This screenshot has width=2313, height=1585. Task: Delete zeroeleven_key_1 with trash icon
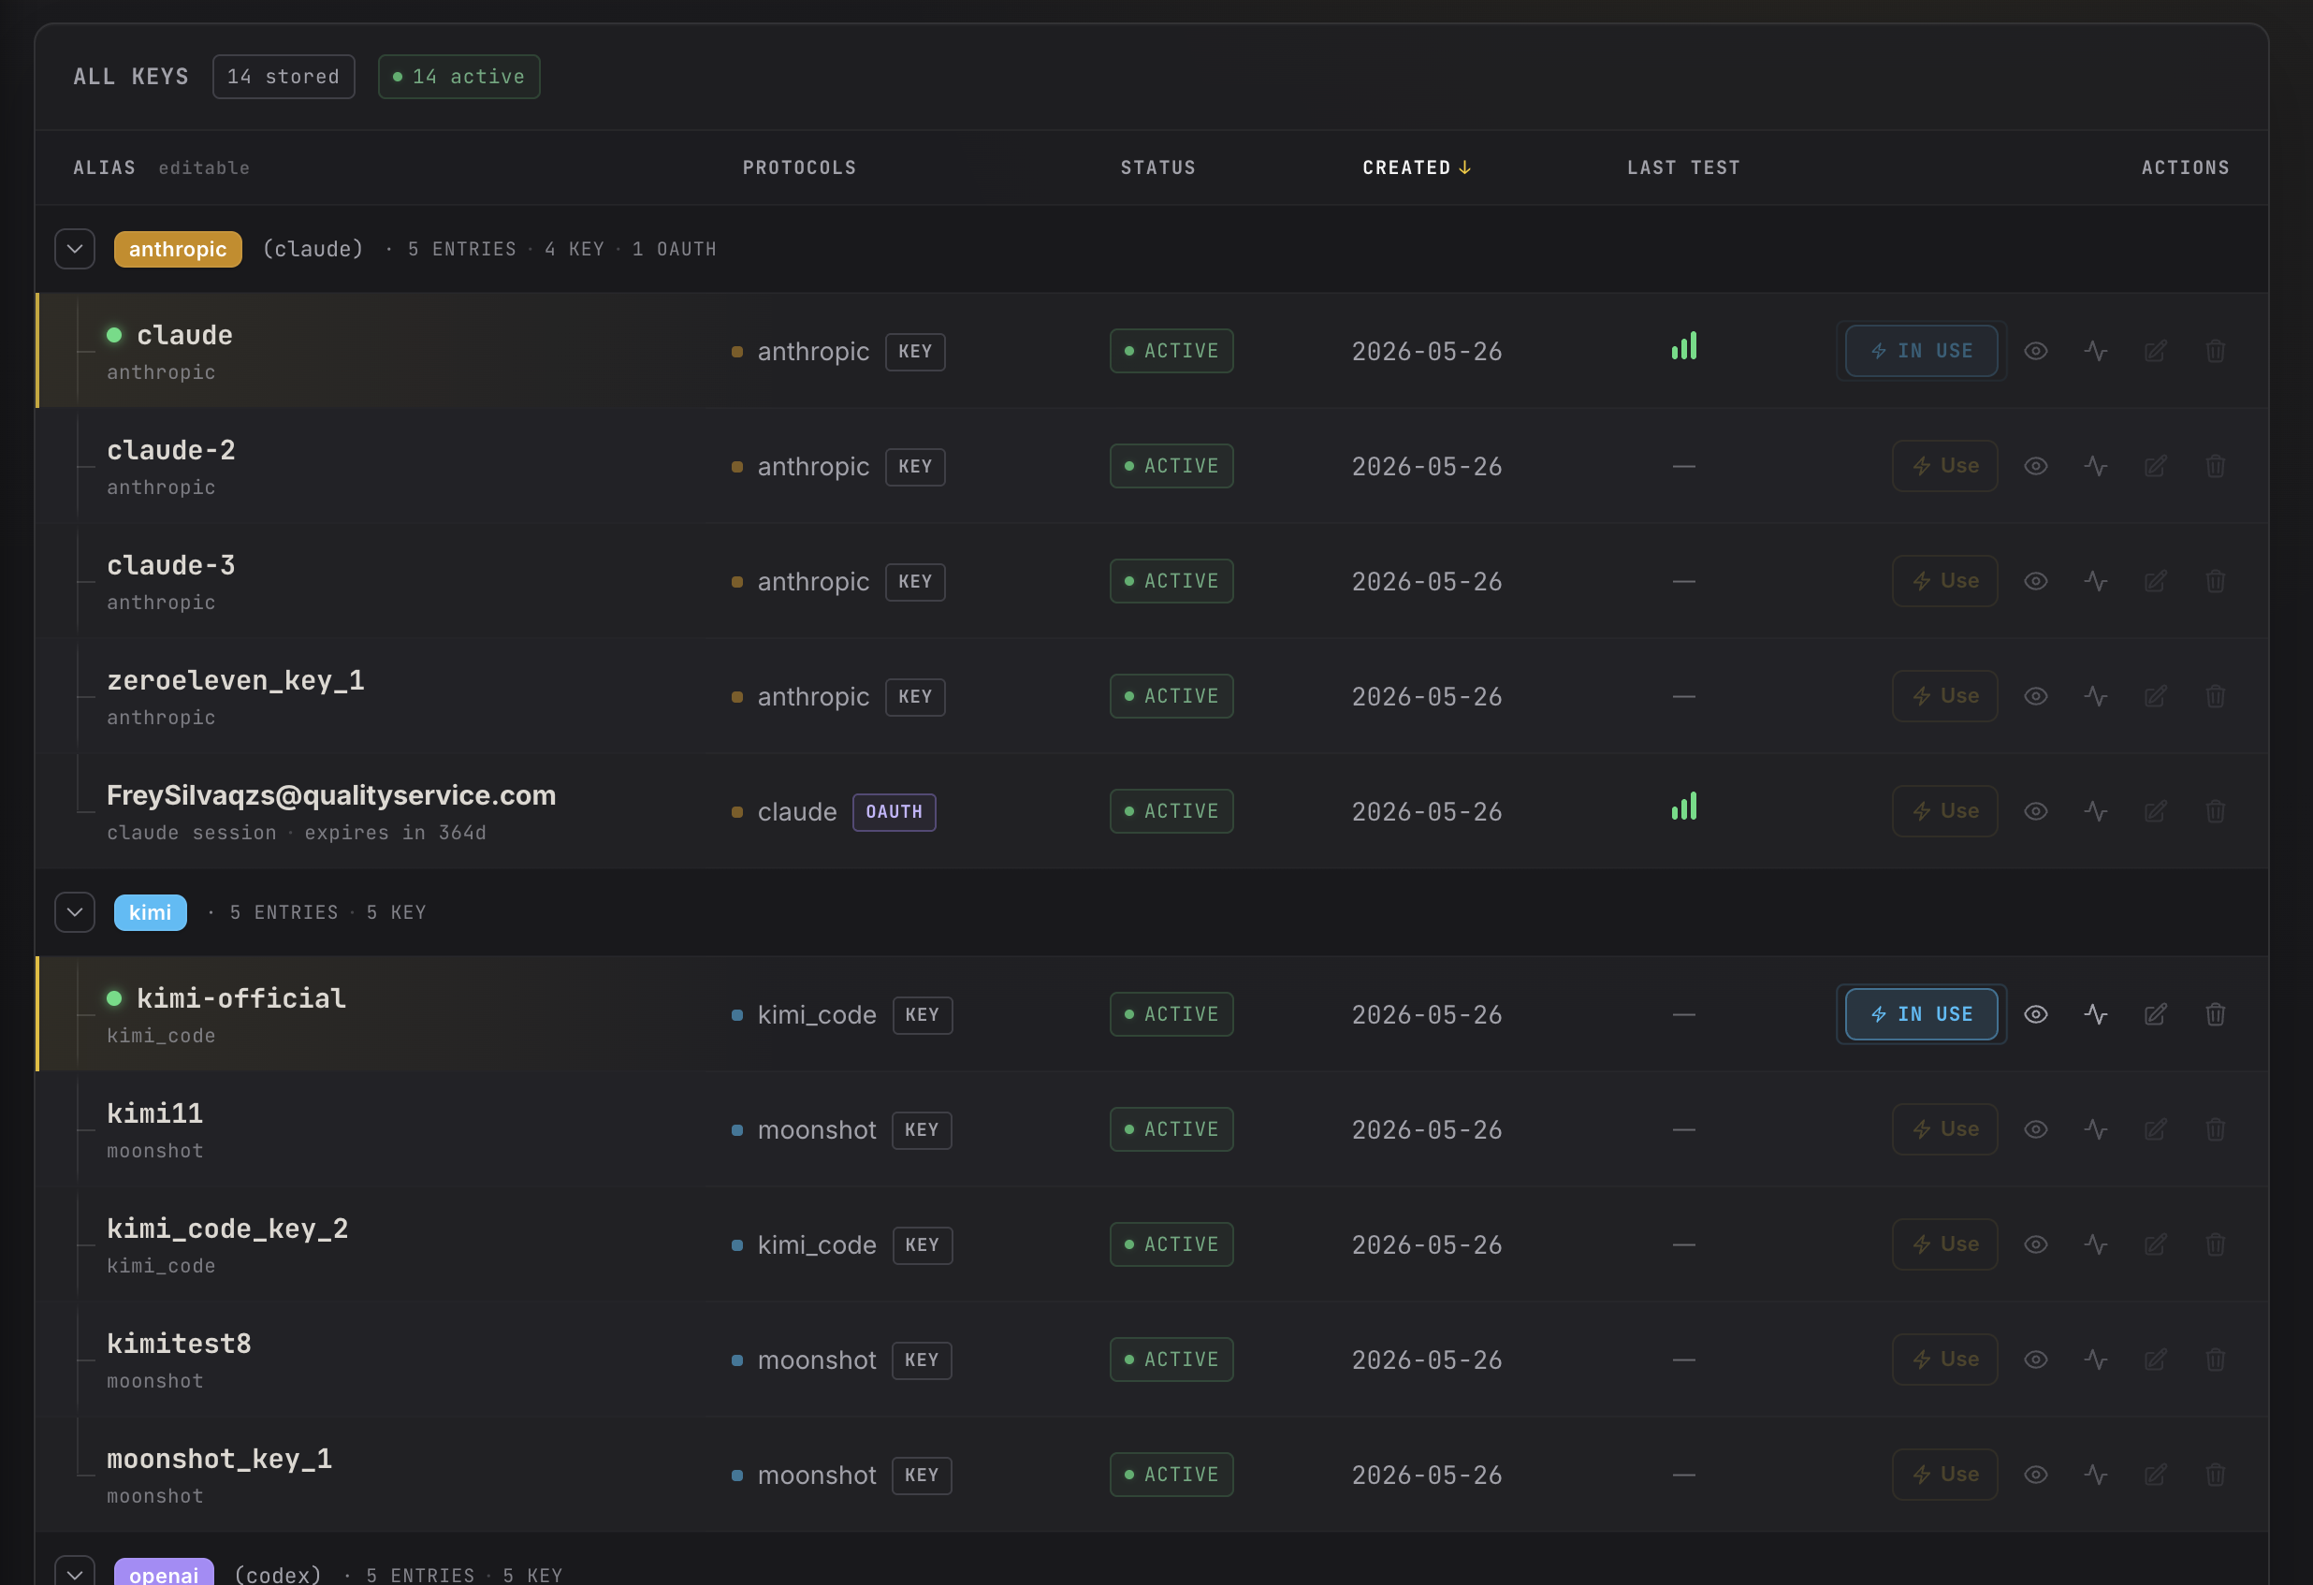pos(2215,696)
